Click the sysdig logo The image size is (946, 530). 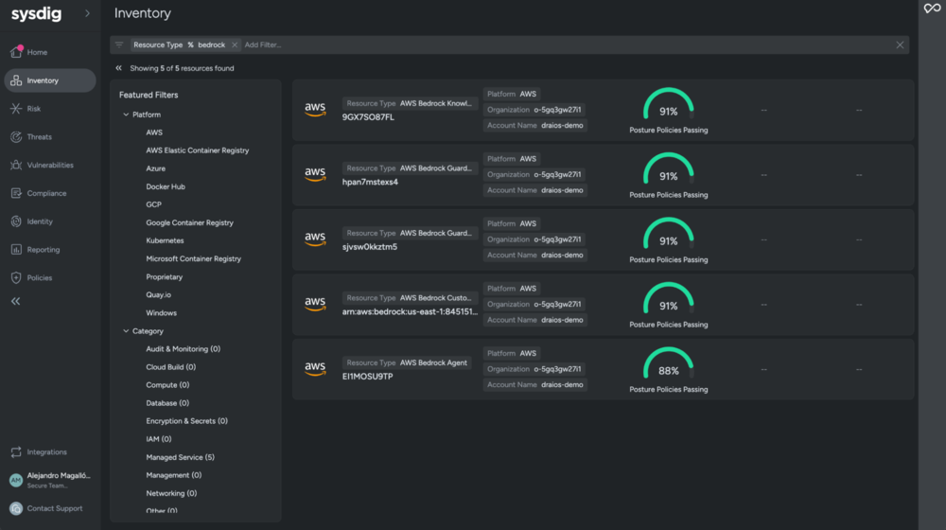tap(36, 14)
